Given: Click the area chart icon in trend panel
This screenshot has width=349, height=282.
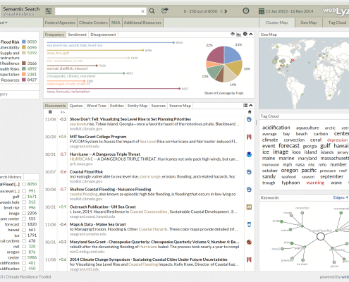Looking at the screenshot, I should (238, 35).
